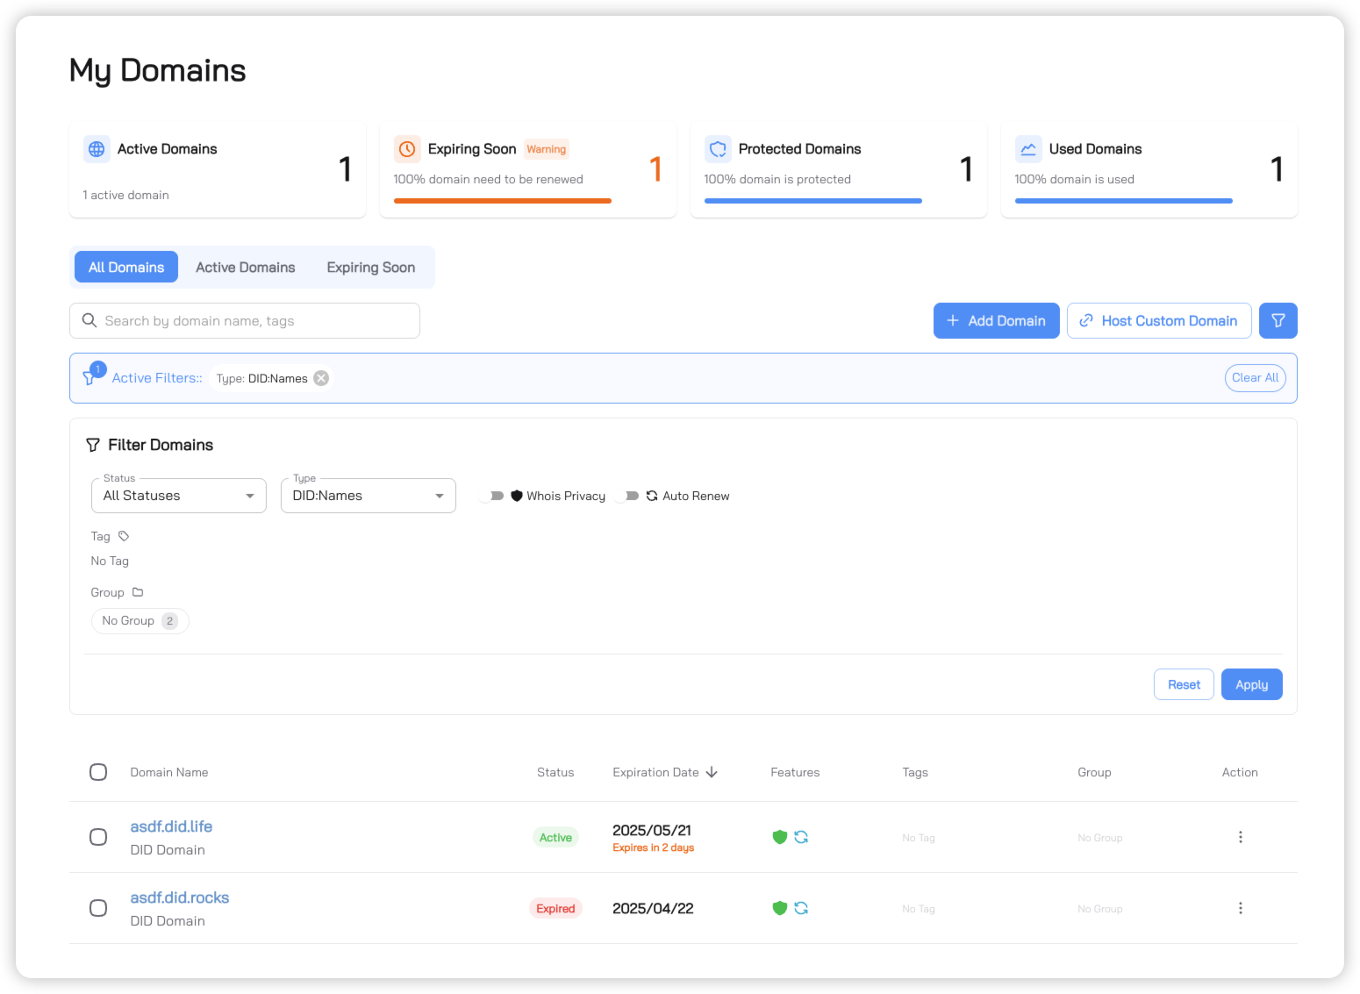Viewport: 1360px width, 994px height.
Task: Click the Expiration Date sort arrow
Action: point(712,772)
